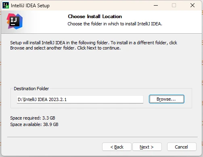Click the IntelliJ IDEA Setup title bar icon

coord(6,5)
